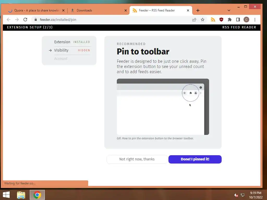Viewport: 267px width, 200px height.
Task: Open the Windows Start menu
Action: click(6, 195)
